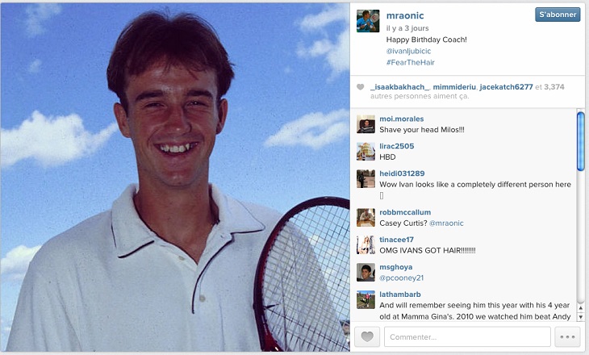Open heidi031289's avatar thumbnail

(x=366, y=179)
